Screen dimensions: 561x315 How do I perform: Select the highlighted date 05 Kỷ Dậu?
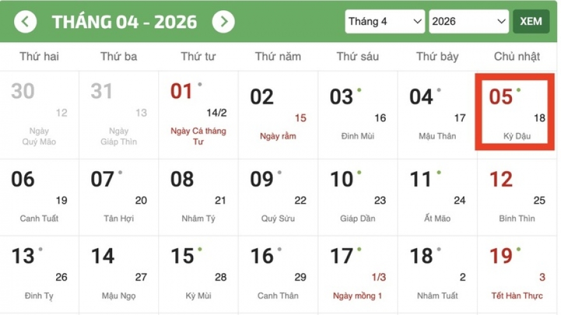[516, 111]
